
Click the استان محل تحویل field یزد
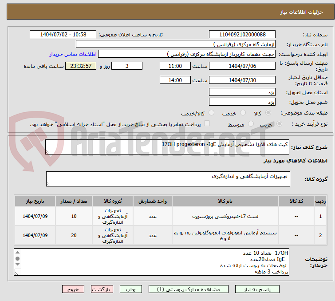(242, 92)
